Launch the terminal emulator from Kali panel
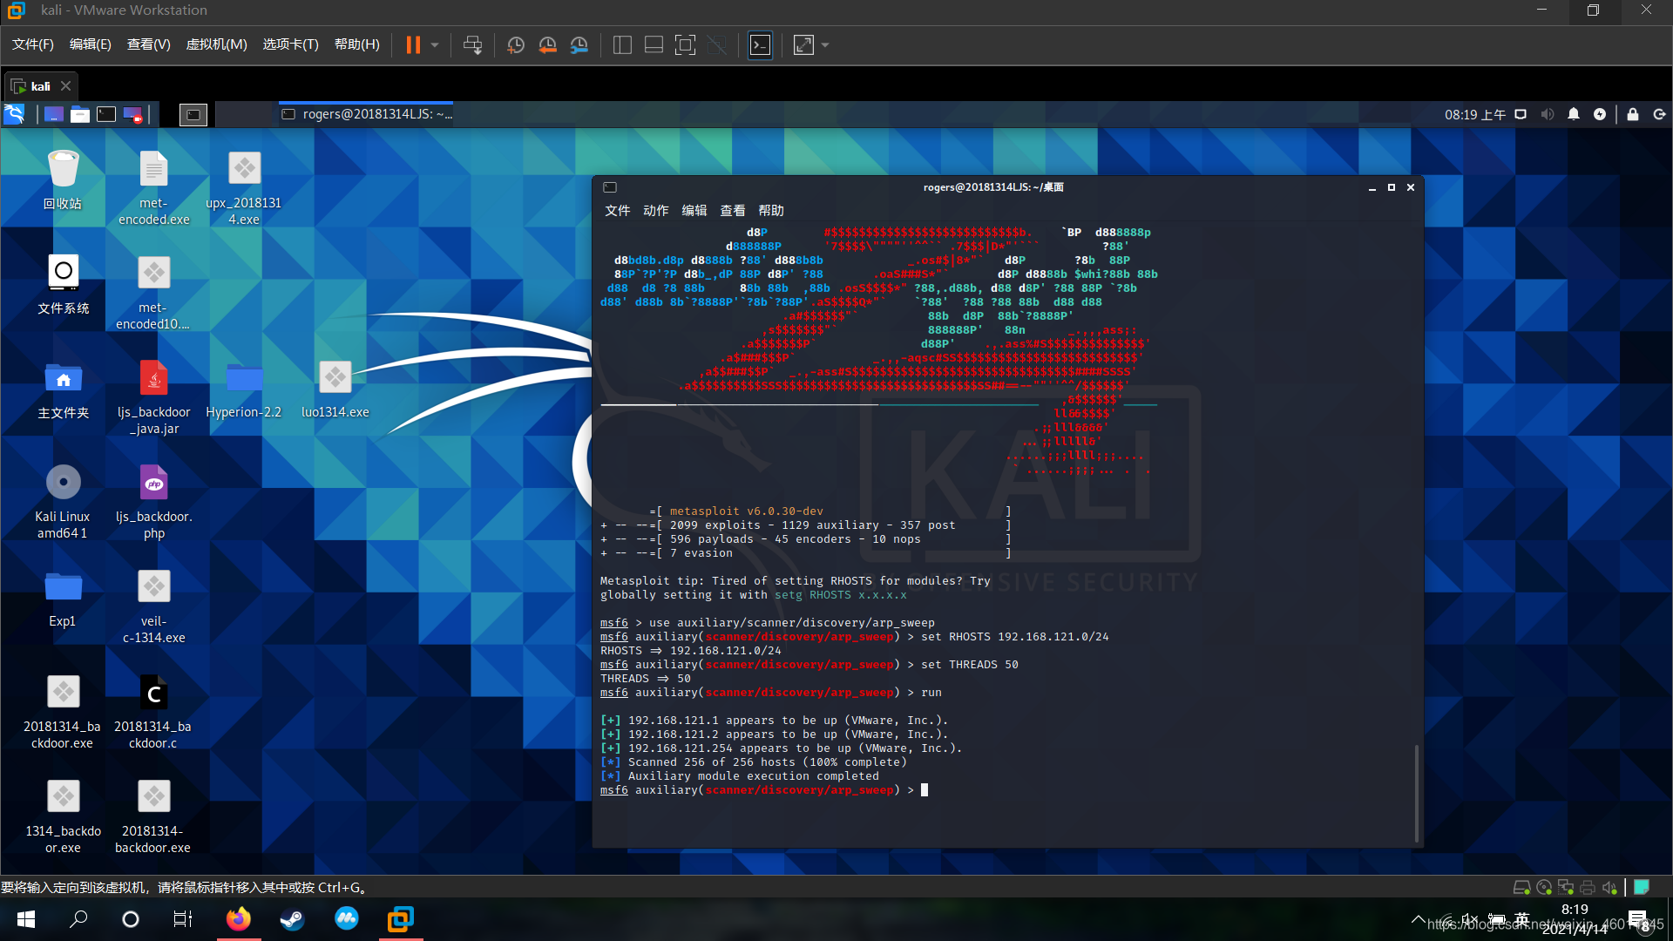 [x=106, y=114]
